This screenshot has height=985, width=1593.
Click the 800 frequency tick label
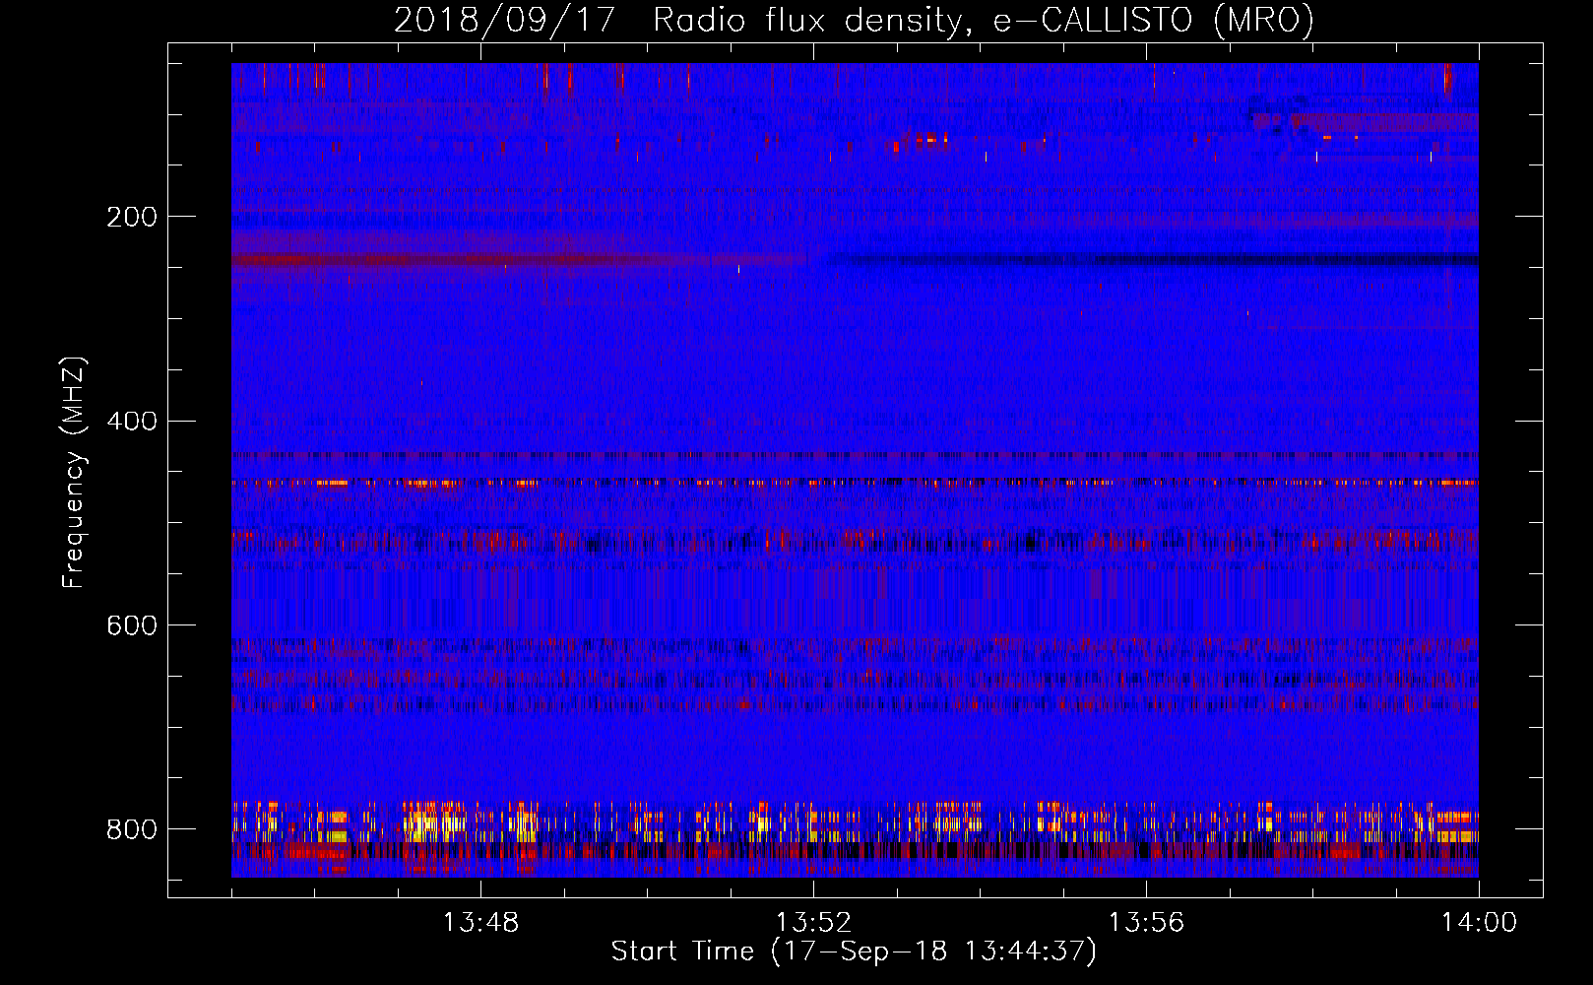click(132, 829)
